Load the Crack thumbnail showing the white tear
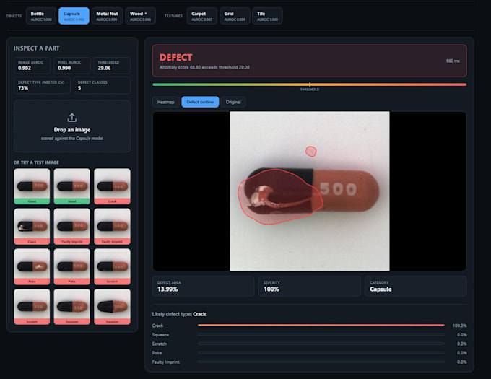The height and width of the screenshot is (379, 491). (32, 226)
